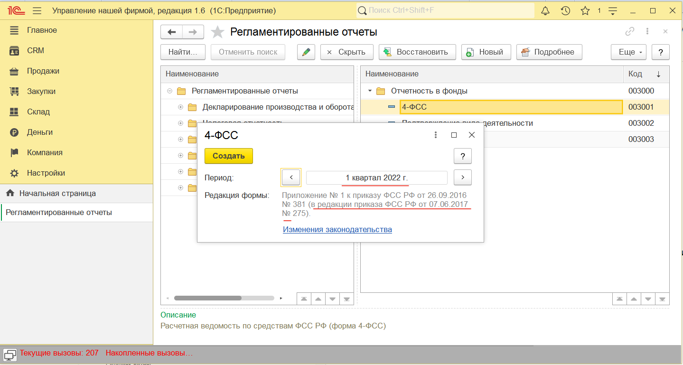Select 4-ФСС row in list
This screenshot has height=365, width=683.
tap(515, 107)
